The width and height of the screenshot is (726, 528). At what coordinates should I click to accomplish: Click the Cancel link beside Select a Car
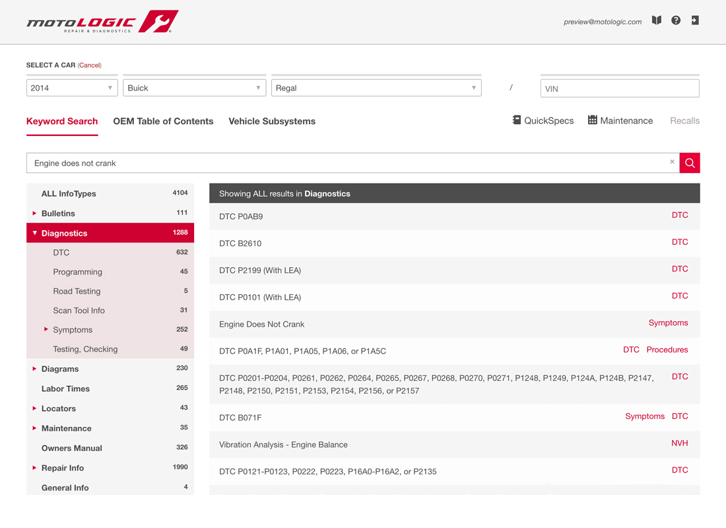coord(90,65)
